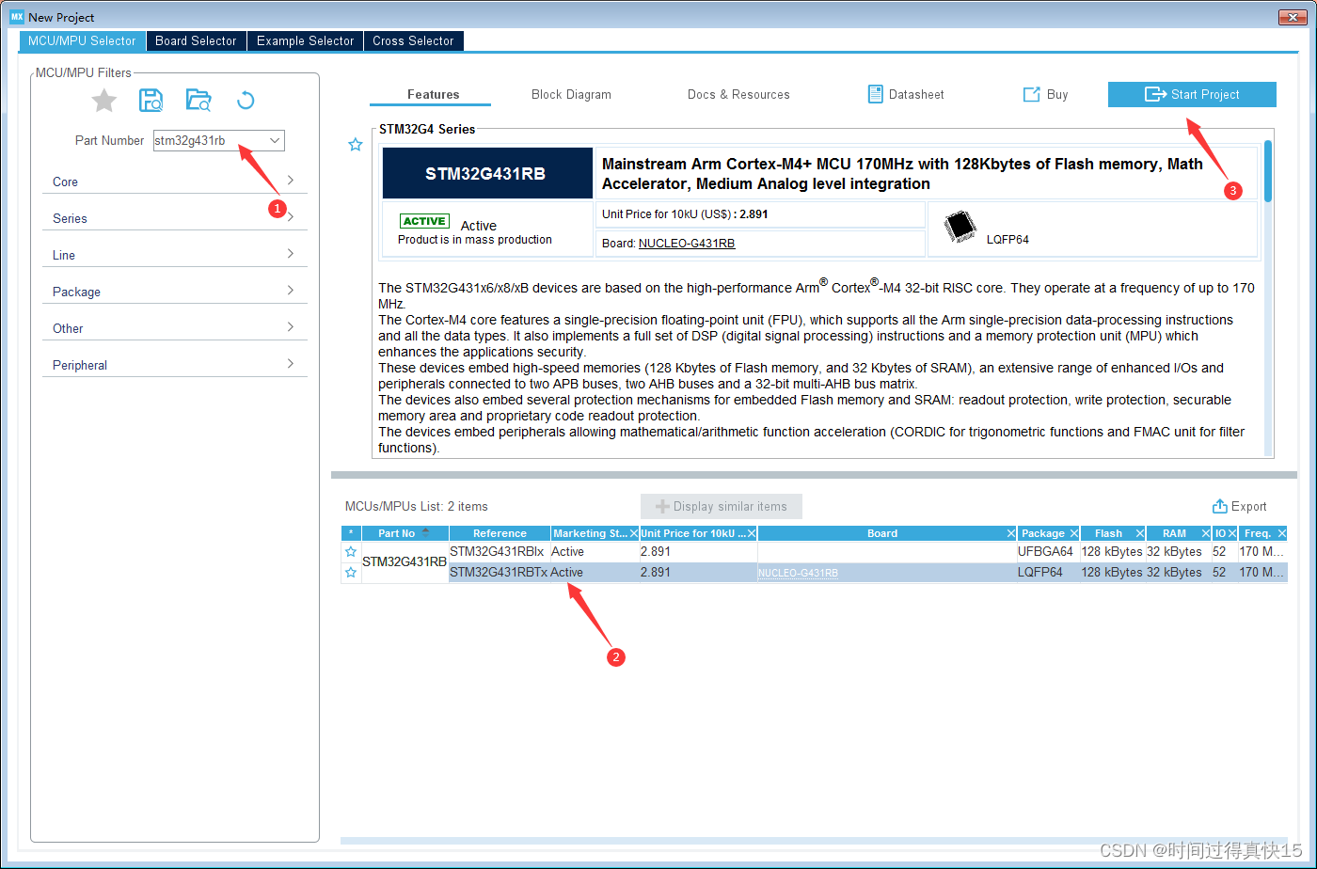
Task: Show favorite MCUs star filter icon
Action: point(103,101)
